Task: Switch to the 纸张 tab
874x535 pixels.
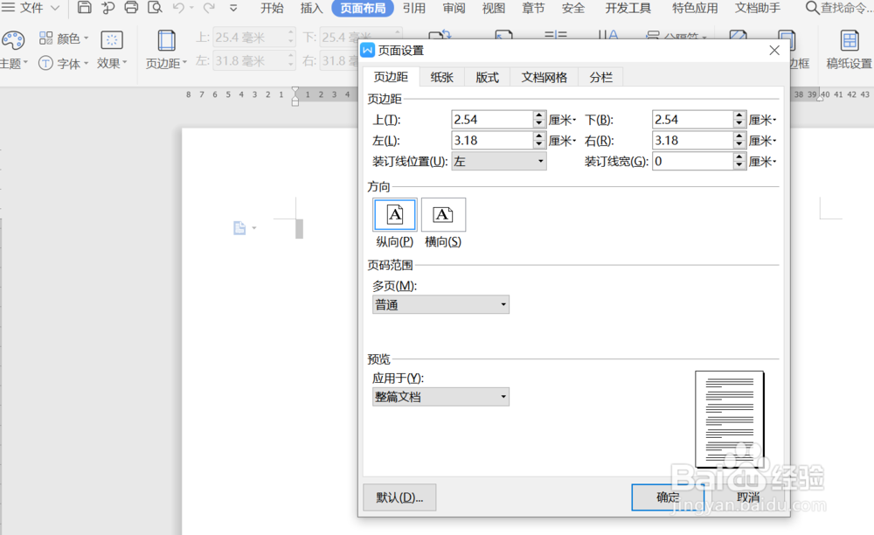Action: [x=441, y=76]
